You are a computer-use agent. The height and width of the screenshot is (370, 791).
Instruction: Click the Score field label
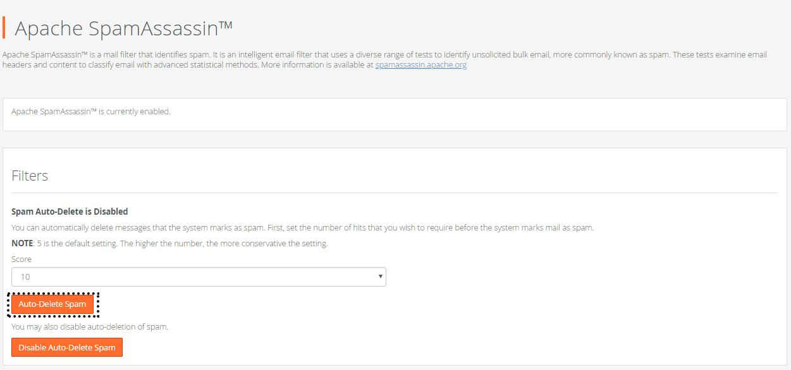(x=21, y=259)
